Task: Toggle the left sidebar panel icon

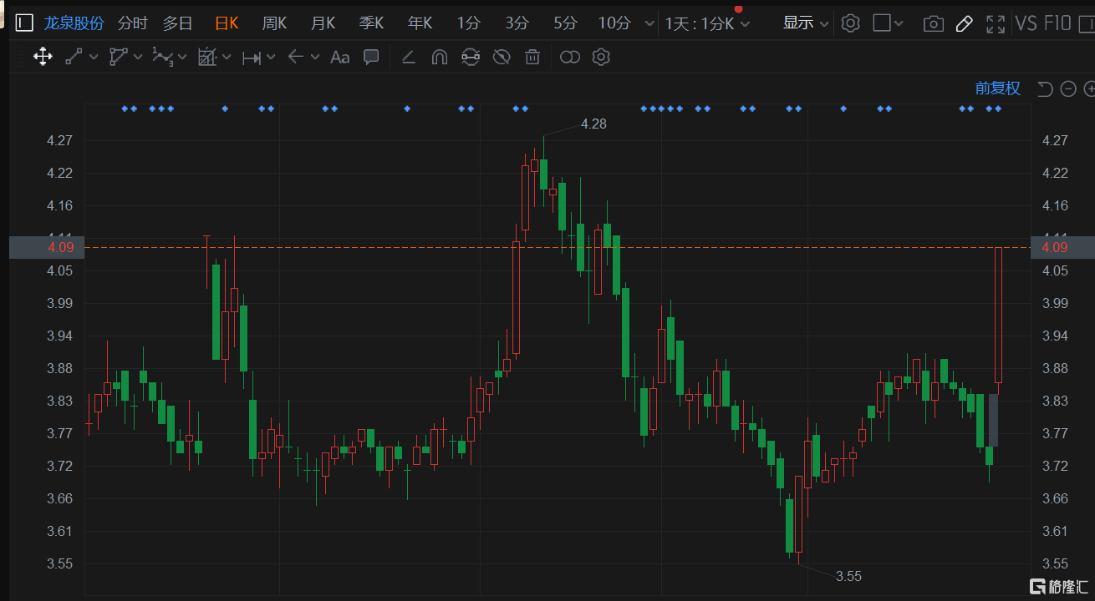Action: pos(24,23)
